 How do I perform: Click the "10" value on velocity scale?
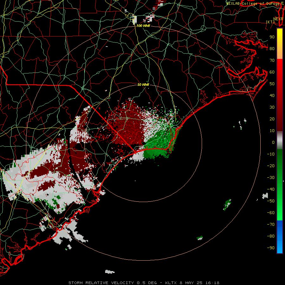tap(272, 131)
